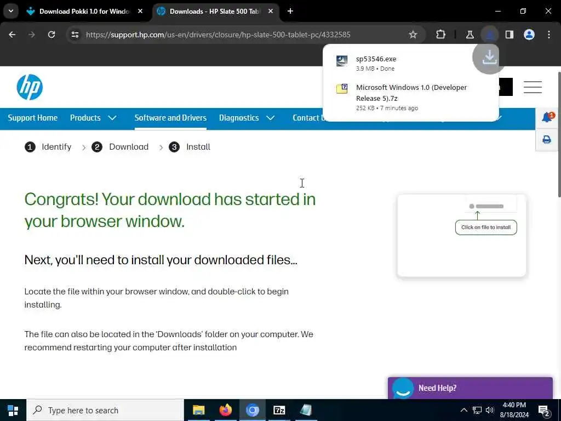Click the HP logo
This screenshot has width=561, height=421.
pos(30,87)
